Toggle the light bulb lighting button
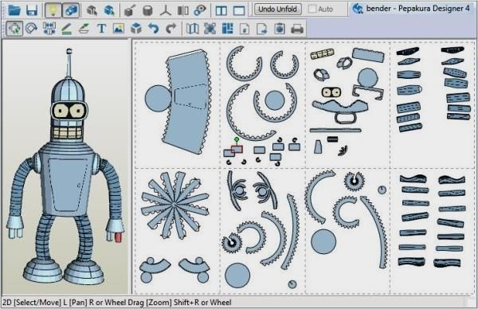The width and height of the screenshot is (478, 309). (53, 10)
